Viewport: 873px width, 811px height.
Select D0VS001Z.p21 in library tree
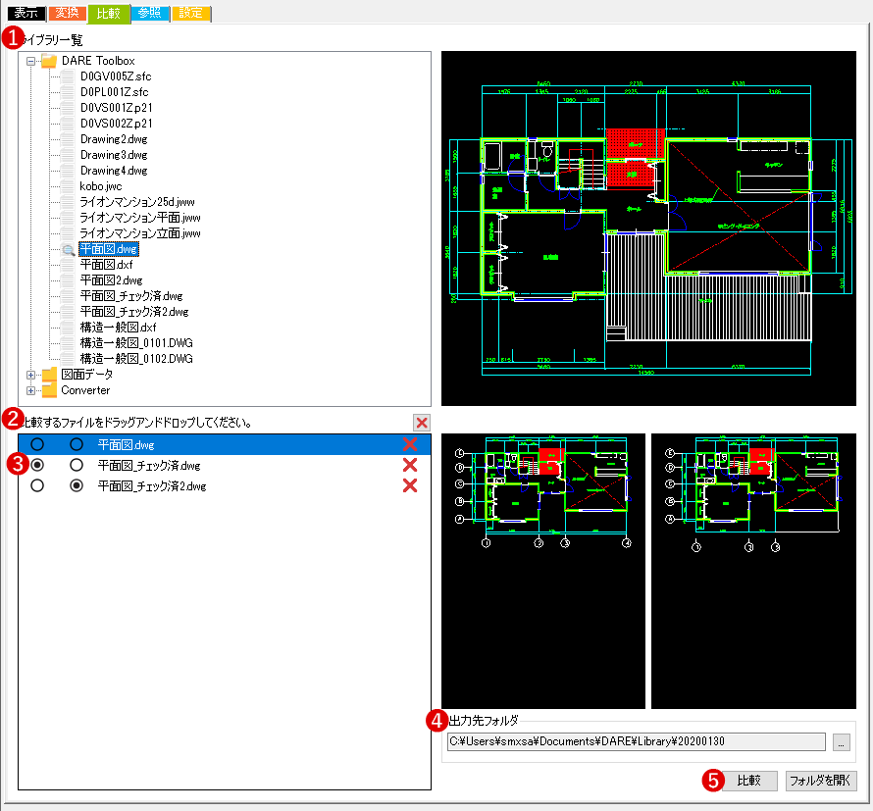point(116,108)
